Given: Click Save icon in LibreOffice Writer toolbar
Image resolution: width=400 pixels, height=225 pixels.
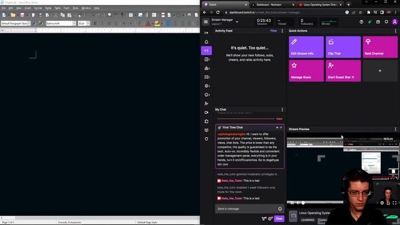Looking at the screenshot, I should click(22, 15).
